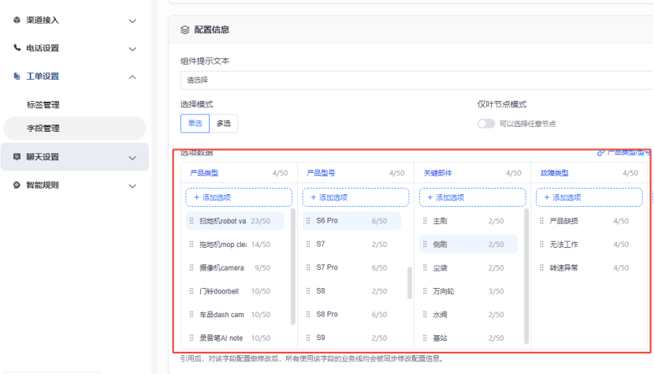Click drag handle of 门铃doorbell row
The image size is (654, 374).
[x=191, y=291]
